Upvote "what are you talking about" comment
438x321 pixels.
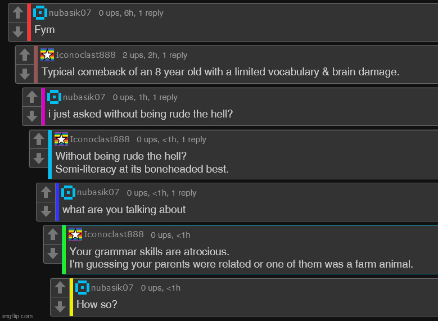point(46,193)
